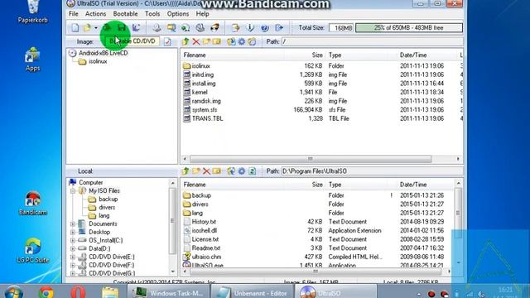The height and width of the screenshot is (298, 530).
Task: Click the Exit door toolbar icon
Action: (279, 27)
